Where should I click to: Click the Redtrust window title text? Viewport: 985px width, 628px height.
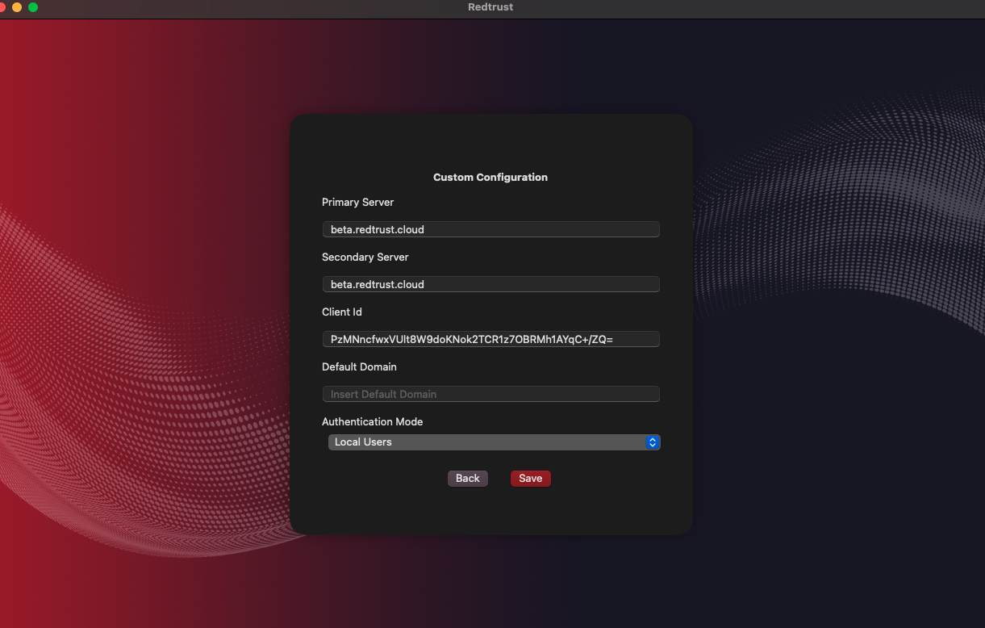[490, 7]
